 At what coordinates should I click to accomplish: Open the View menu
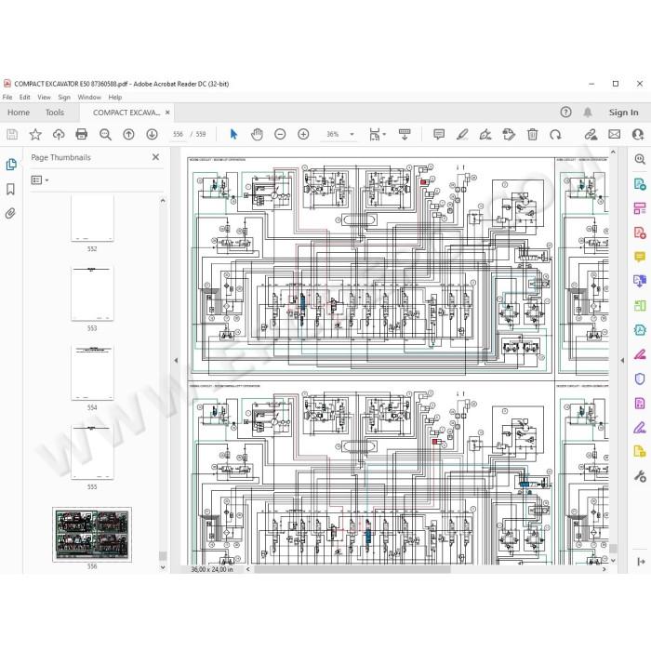44,97
